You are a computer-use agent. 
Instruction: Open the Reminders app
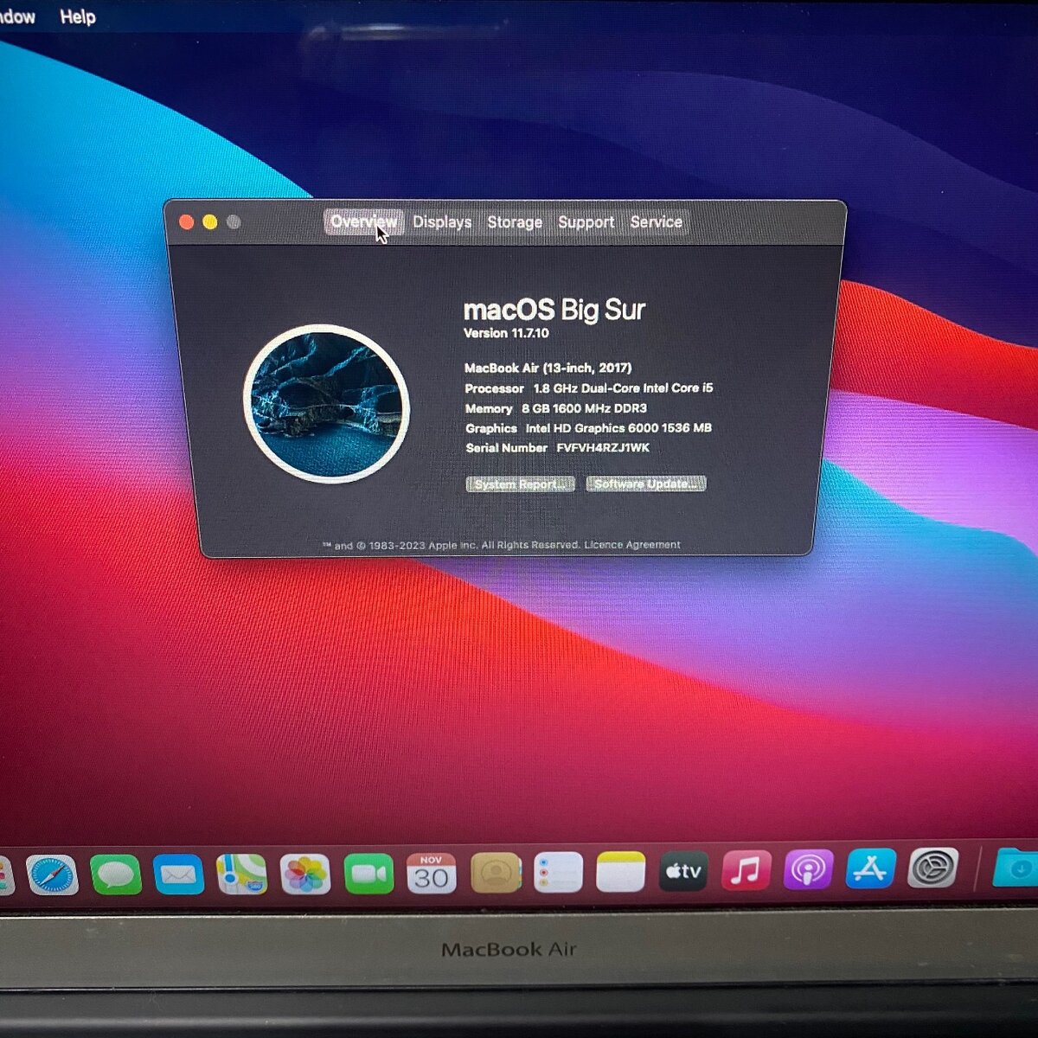557,872
